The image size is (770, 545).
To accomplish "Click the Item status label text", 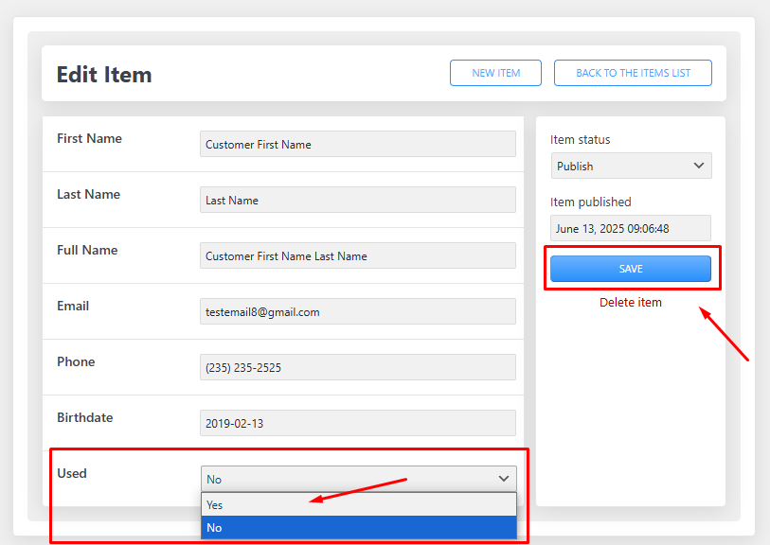I will click(x=580, y=140).
